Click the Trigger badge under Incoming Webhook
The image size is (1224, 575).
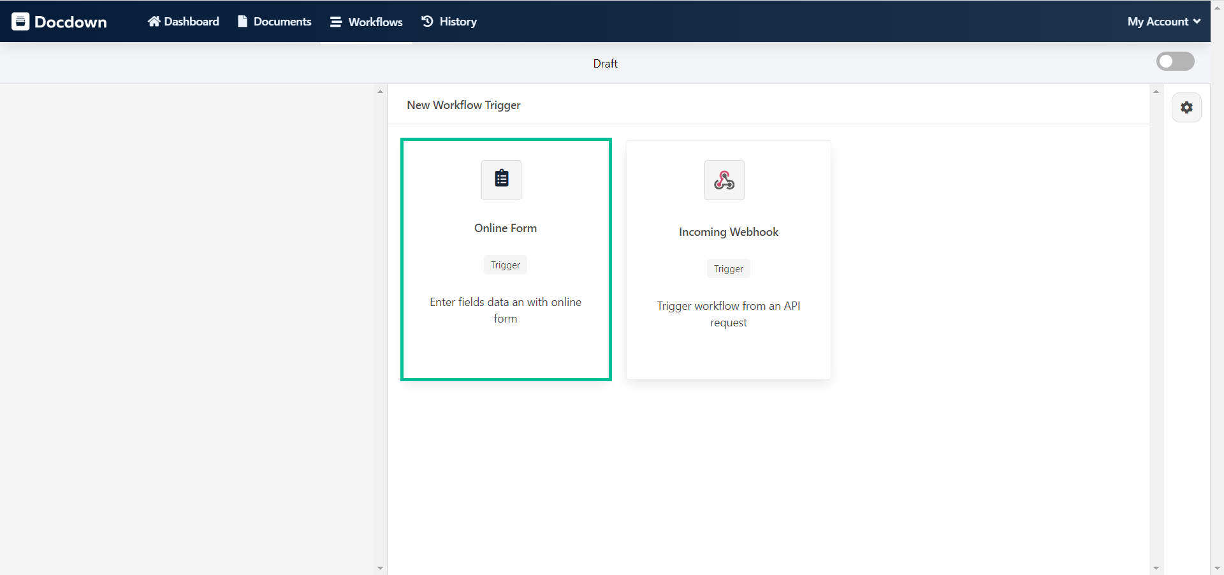[728, 268]
